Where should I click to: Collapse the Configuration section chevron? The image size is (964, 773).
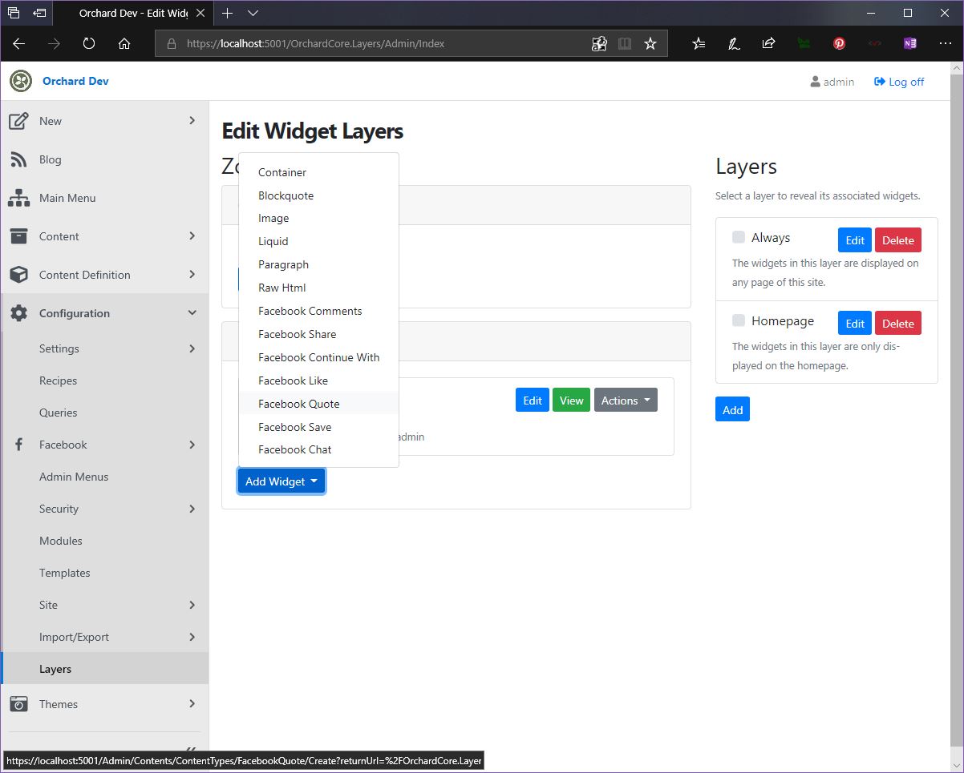[x=192, y=313]
